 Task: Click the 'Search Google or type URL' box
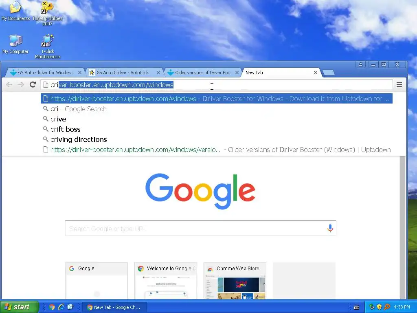pyautogui.click(x=200, y=228)
